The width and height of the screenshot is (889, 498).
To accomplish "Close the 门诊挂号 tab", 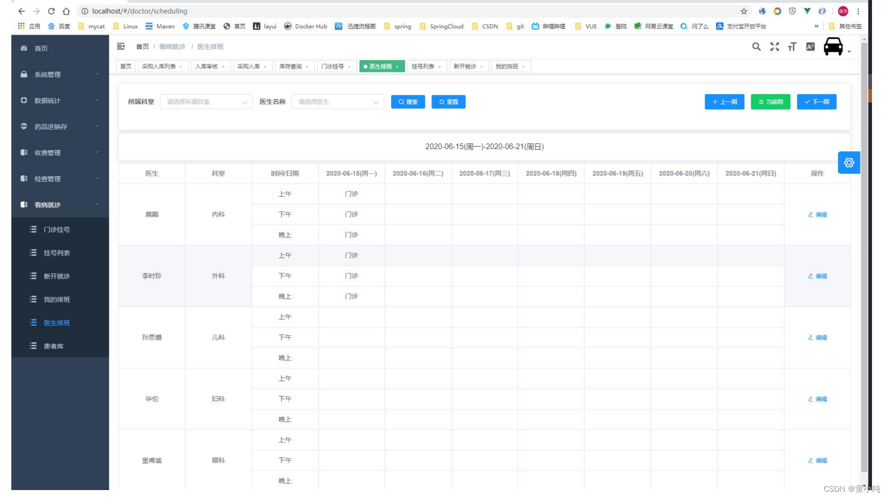I will (x=349, y=67).
